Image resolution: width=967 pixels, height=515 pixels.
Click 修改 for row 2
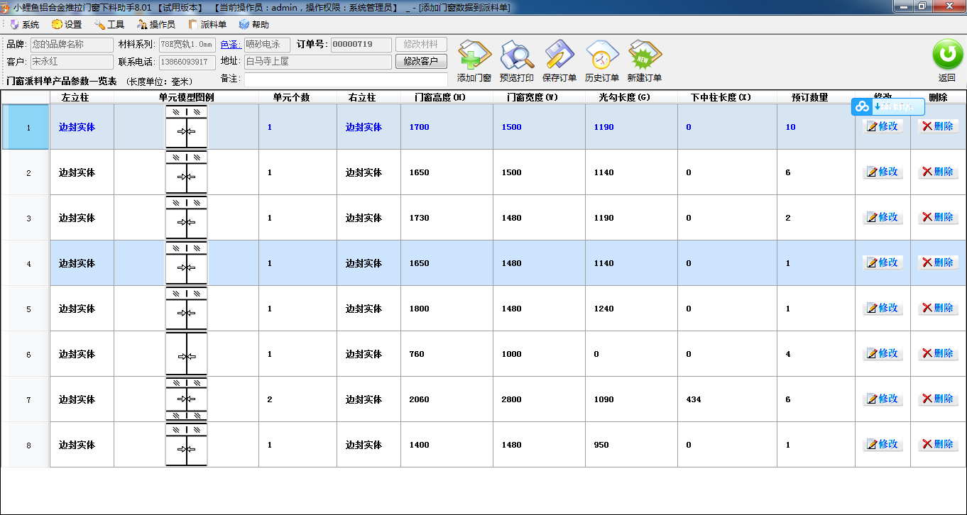tap(883, 172)
